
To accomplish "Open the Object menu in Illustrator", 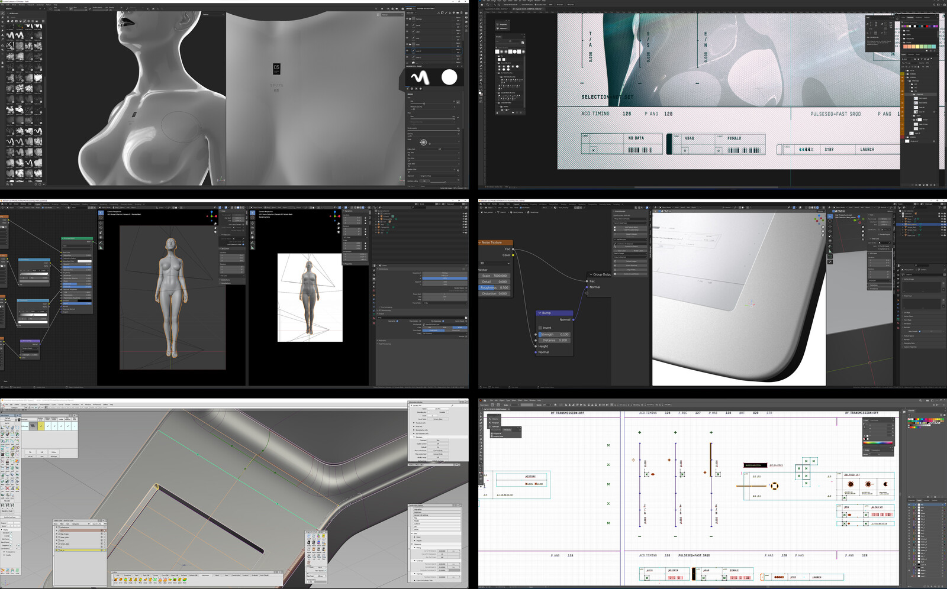I will [502, 400].
